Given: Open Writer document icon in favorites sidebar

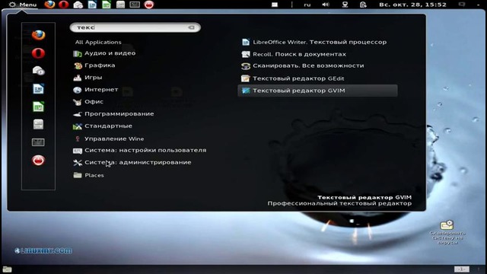Looking at the screenshot, I should point(39,89).
